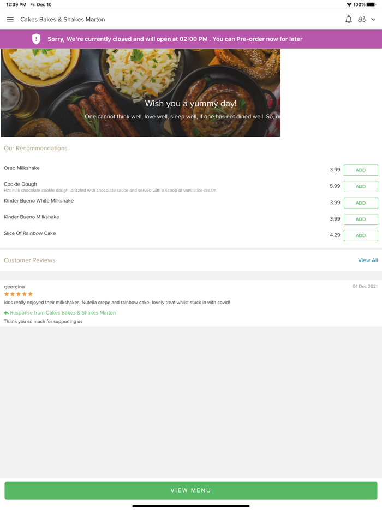
Task: Add Kinder Bueno White Milkshake
Action: [x=360, y=203]
